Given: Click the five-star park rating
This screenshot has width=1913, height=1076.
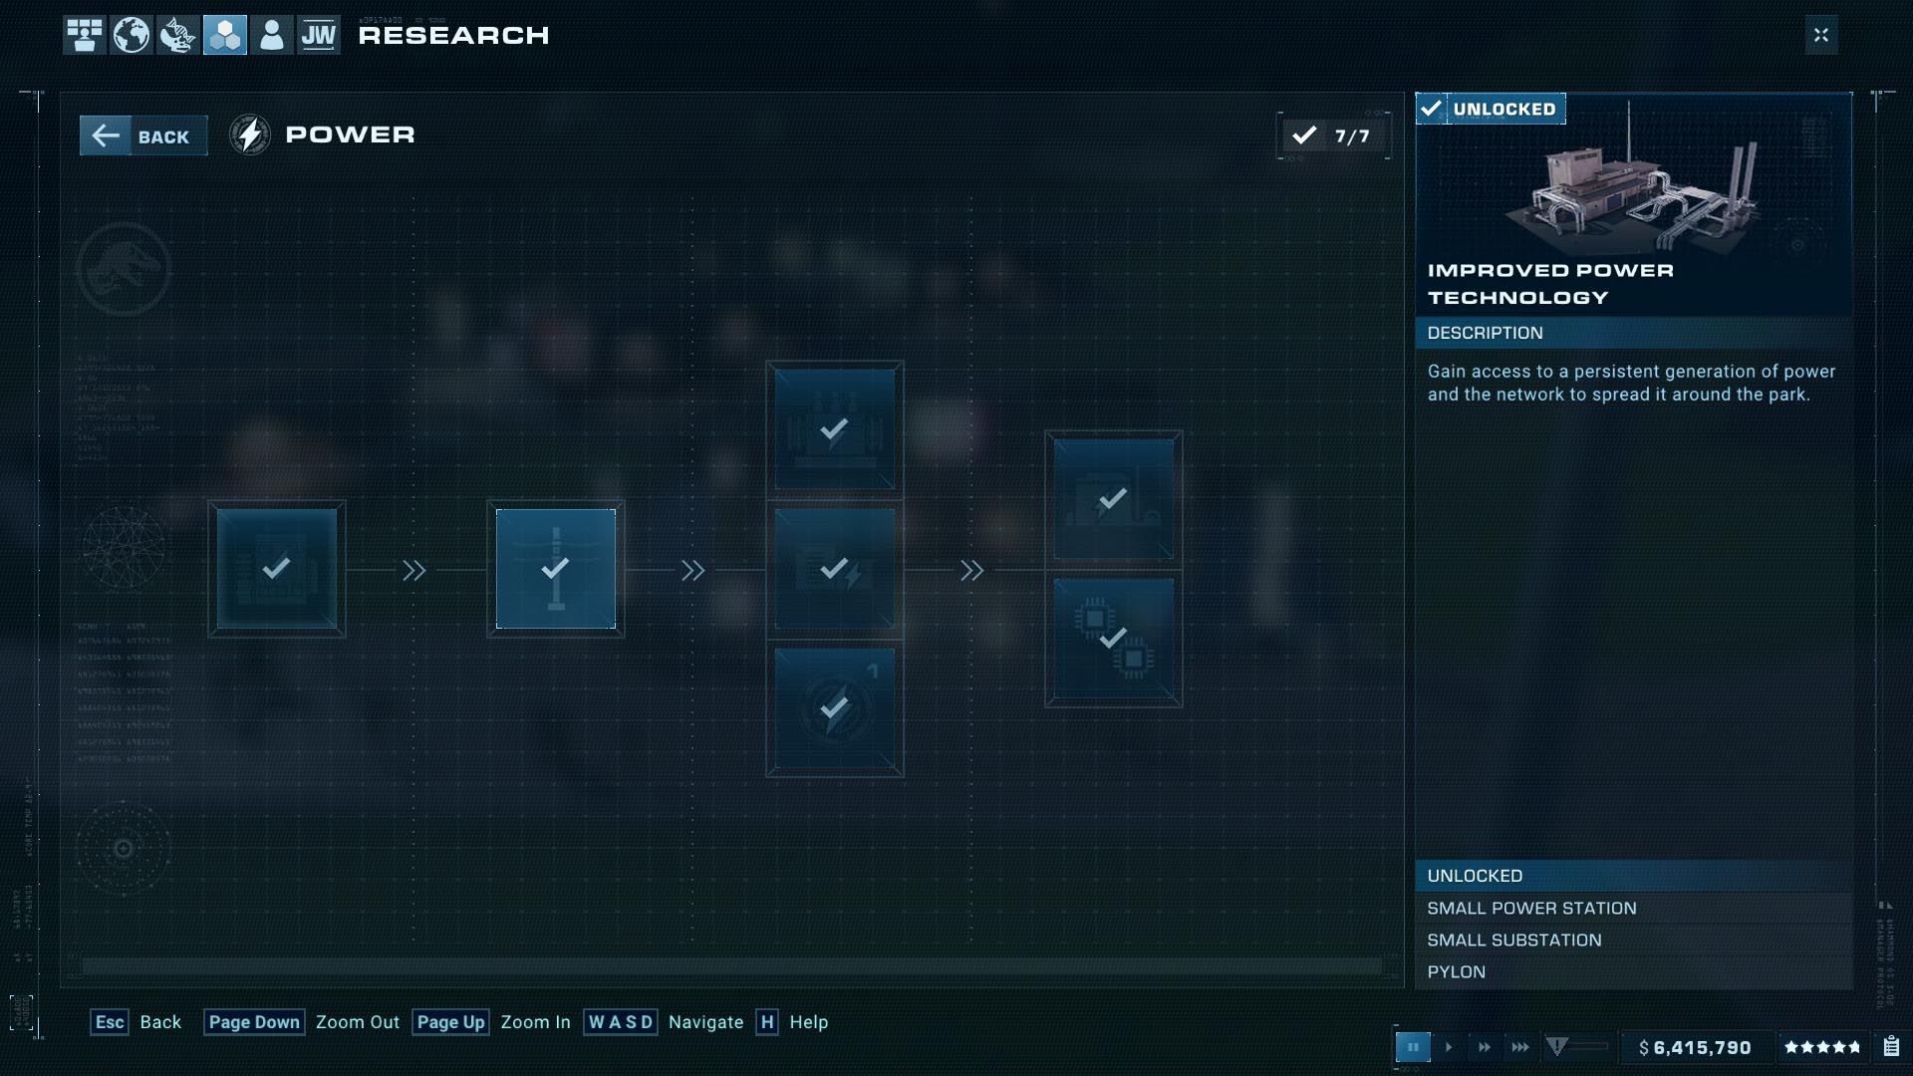Looking at the screenshot, I should click(1822, 1047).
